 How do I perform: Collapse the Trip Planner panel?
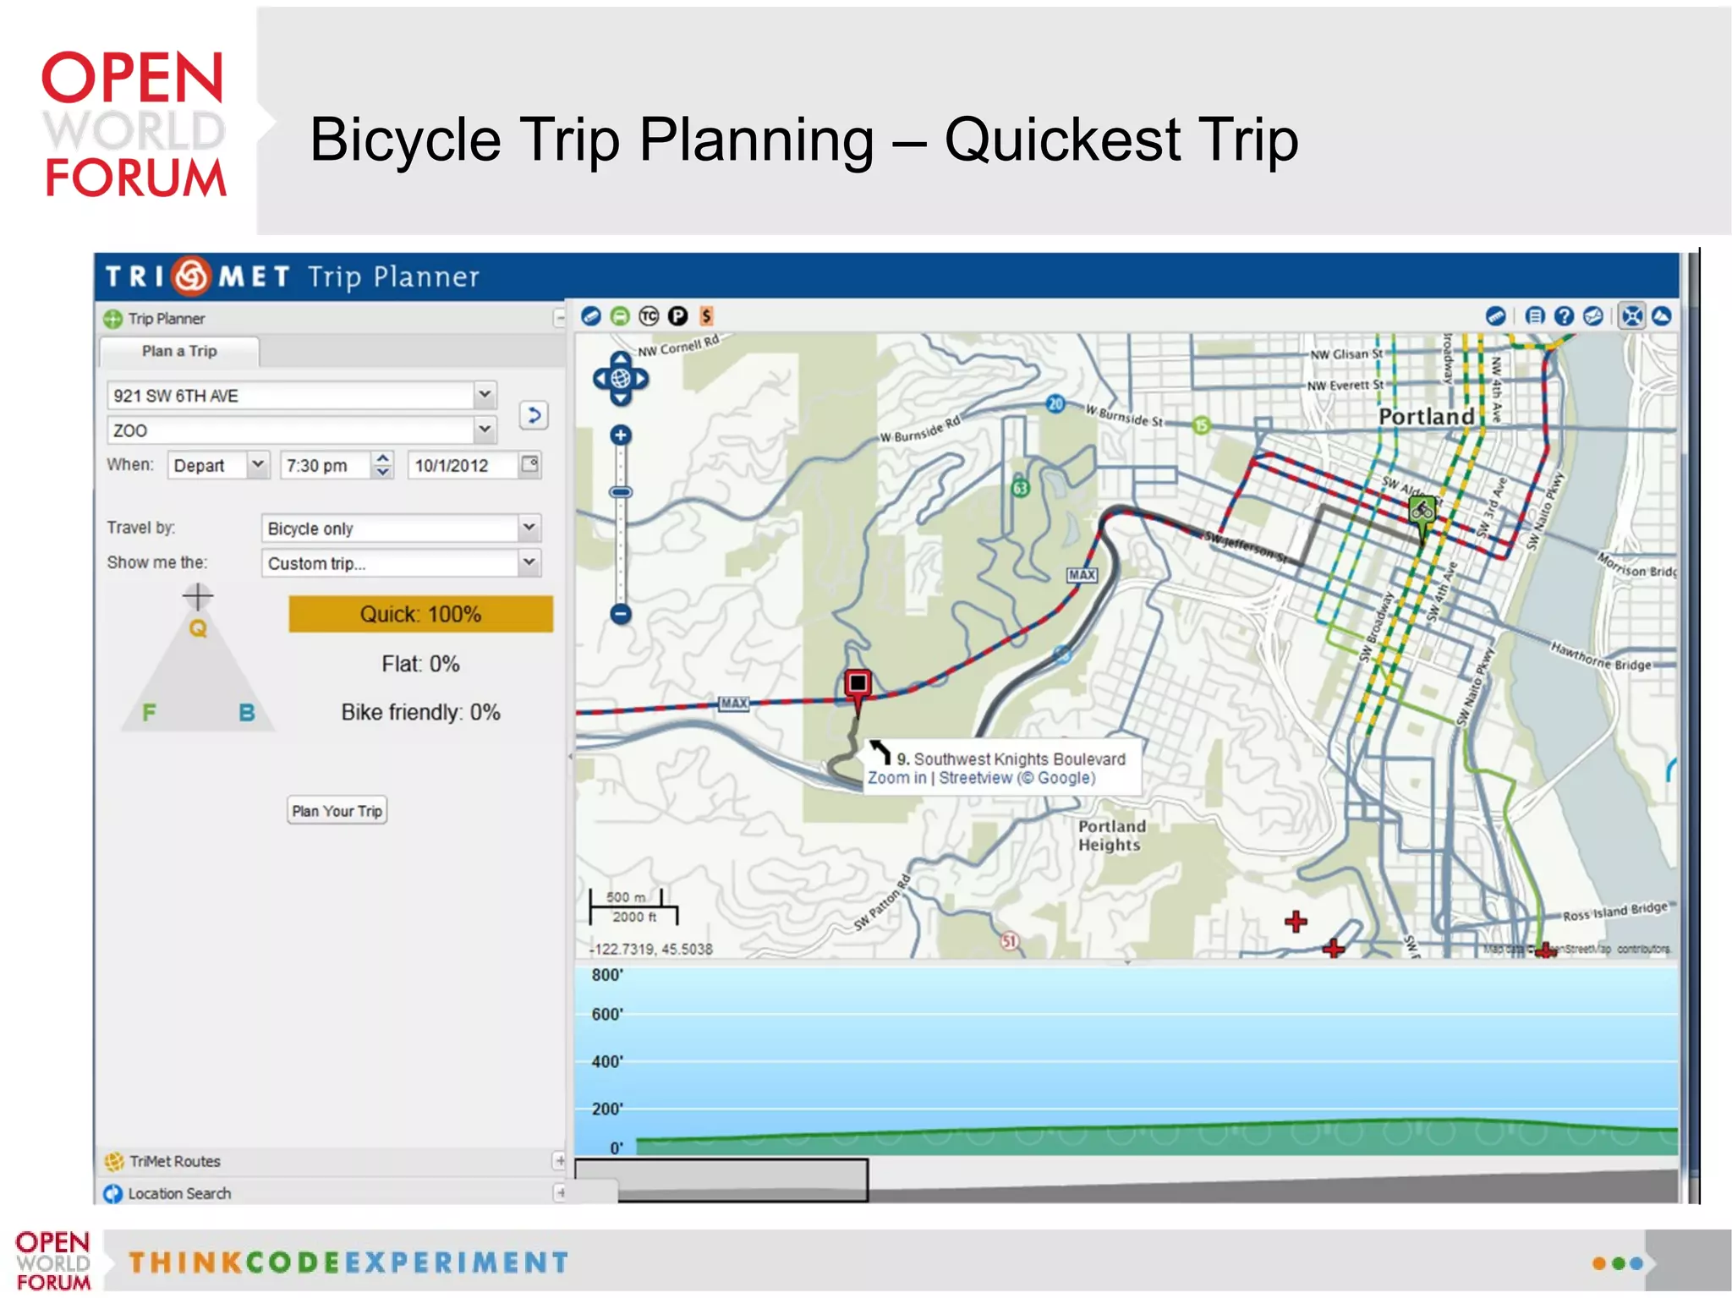click(559, 319)
